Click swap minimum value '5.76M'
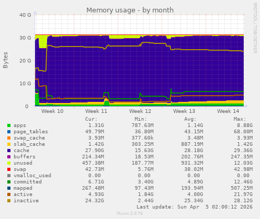Image resolution: width=260 pixels, height=219 pixels. (145, 169)
